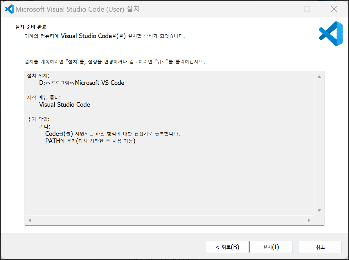This screenshot has width=349, height=260.
Task: Click the '설치 준비 완료' heading
Action: (31, 27)
